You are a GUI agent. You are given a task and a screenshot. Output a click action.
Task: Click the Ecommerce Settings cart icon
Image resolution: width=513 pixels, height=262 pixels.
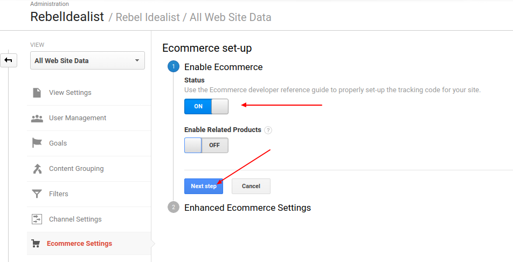click(37, 244)
